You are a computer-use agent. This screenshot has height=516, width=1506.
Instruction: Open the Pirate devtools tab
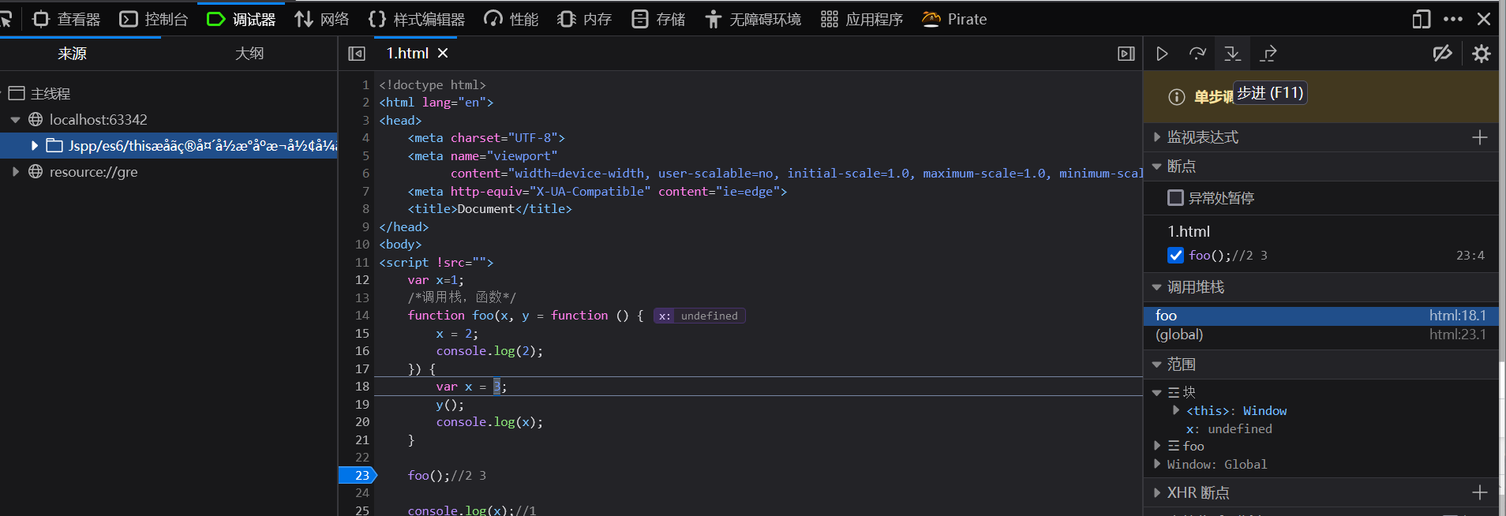[954, 19]
